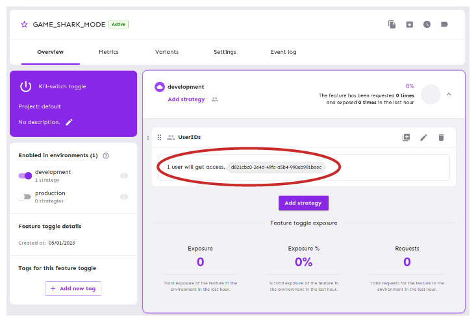Click the 0% label in development header
Image resolution: width=476 pixels, height=322 pixels.
click(x=410, y=86)
